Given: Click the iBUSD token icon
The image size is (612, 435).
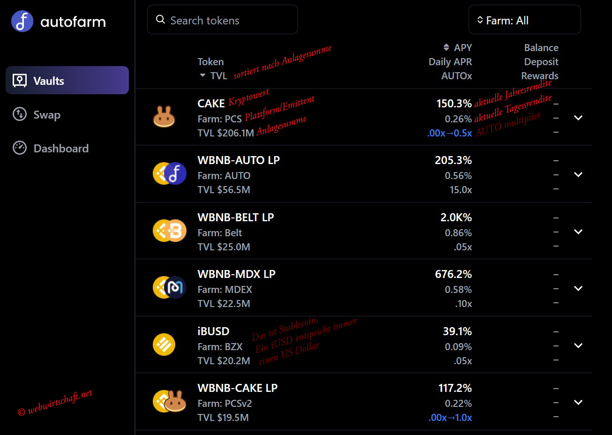Looking at the screenshot, I should click(x=164, y=345).
